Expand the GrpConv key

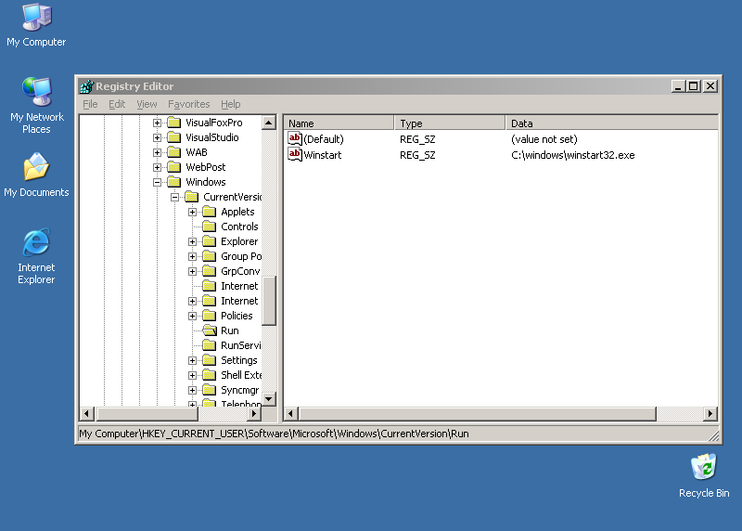pos(192,271)
